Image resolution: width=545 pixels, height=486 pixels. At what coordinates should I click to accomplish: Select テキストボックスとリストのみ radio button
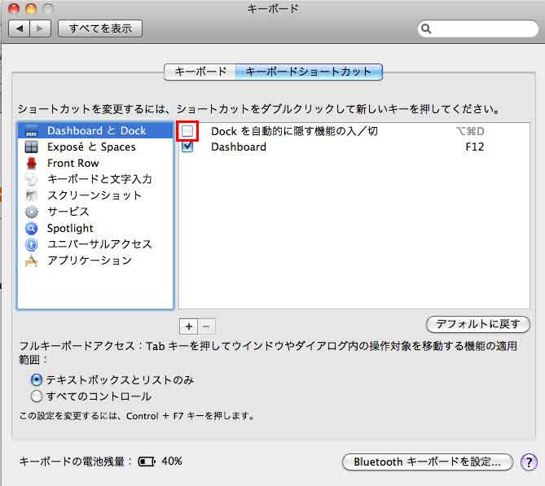pyautogui.click(x=36, y=380)
